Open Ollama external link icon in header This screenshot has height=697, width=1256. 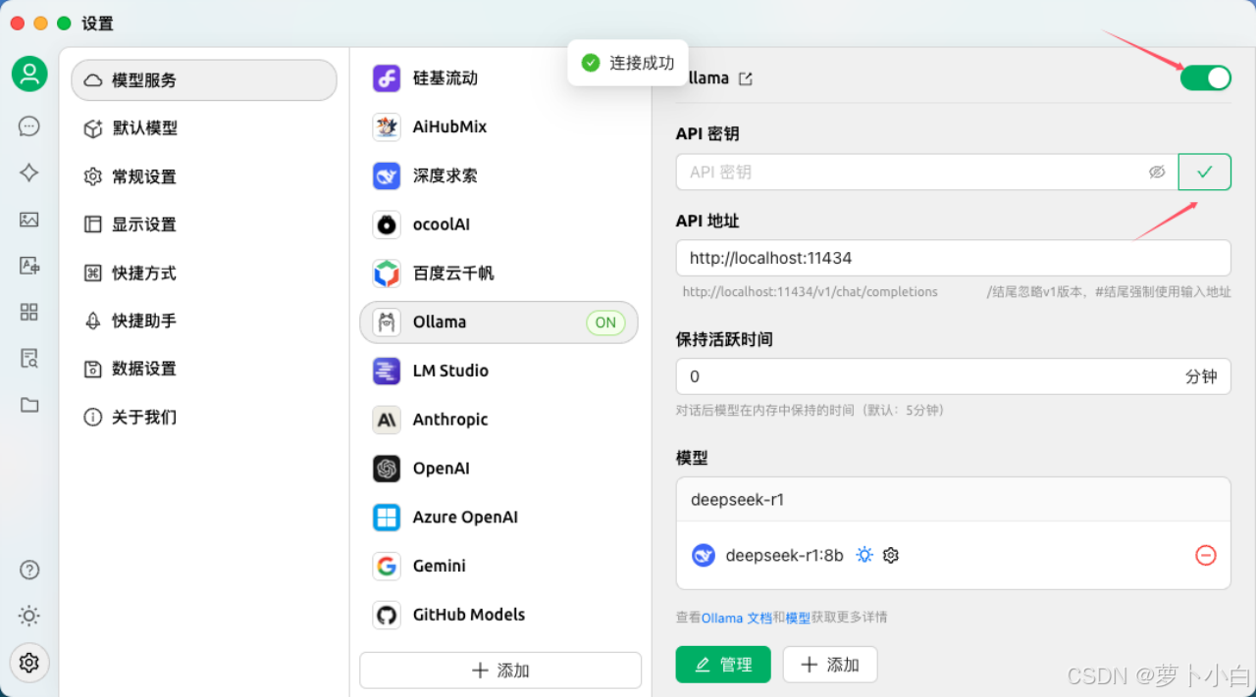(x=746, y=78)
